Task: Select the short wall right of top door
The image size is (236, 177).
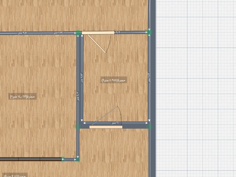Action: click(x=133, y=33)
